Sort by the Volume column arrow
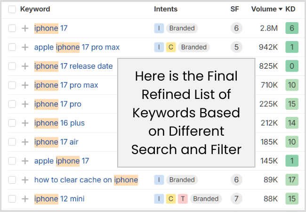The width and height of the screenshot is (306, 212). pyautogui.click(x=281, y=9)
